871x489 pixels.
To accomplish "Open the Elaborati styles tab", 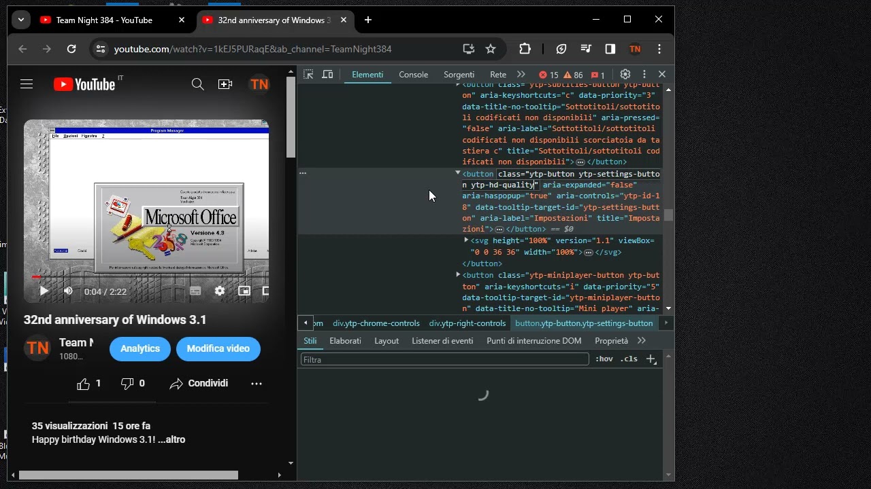I will pyautogui.click(x=345, y=341).
